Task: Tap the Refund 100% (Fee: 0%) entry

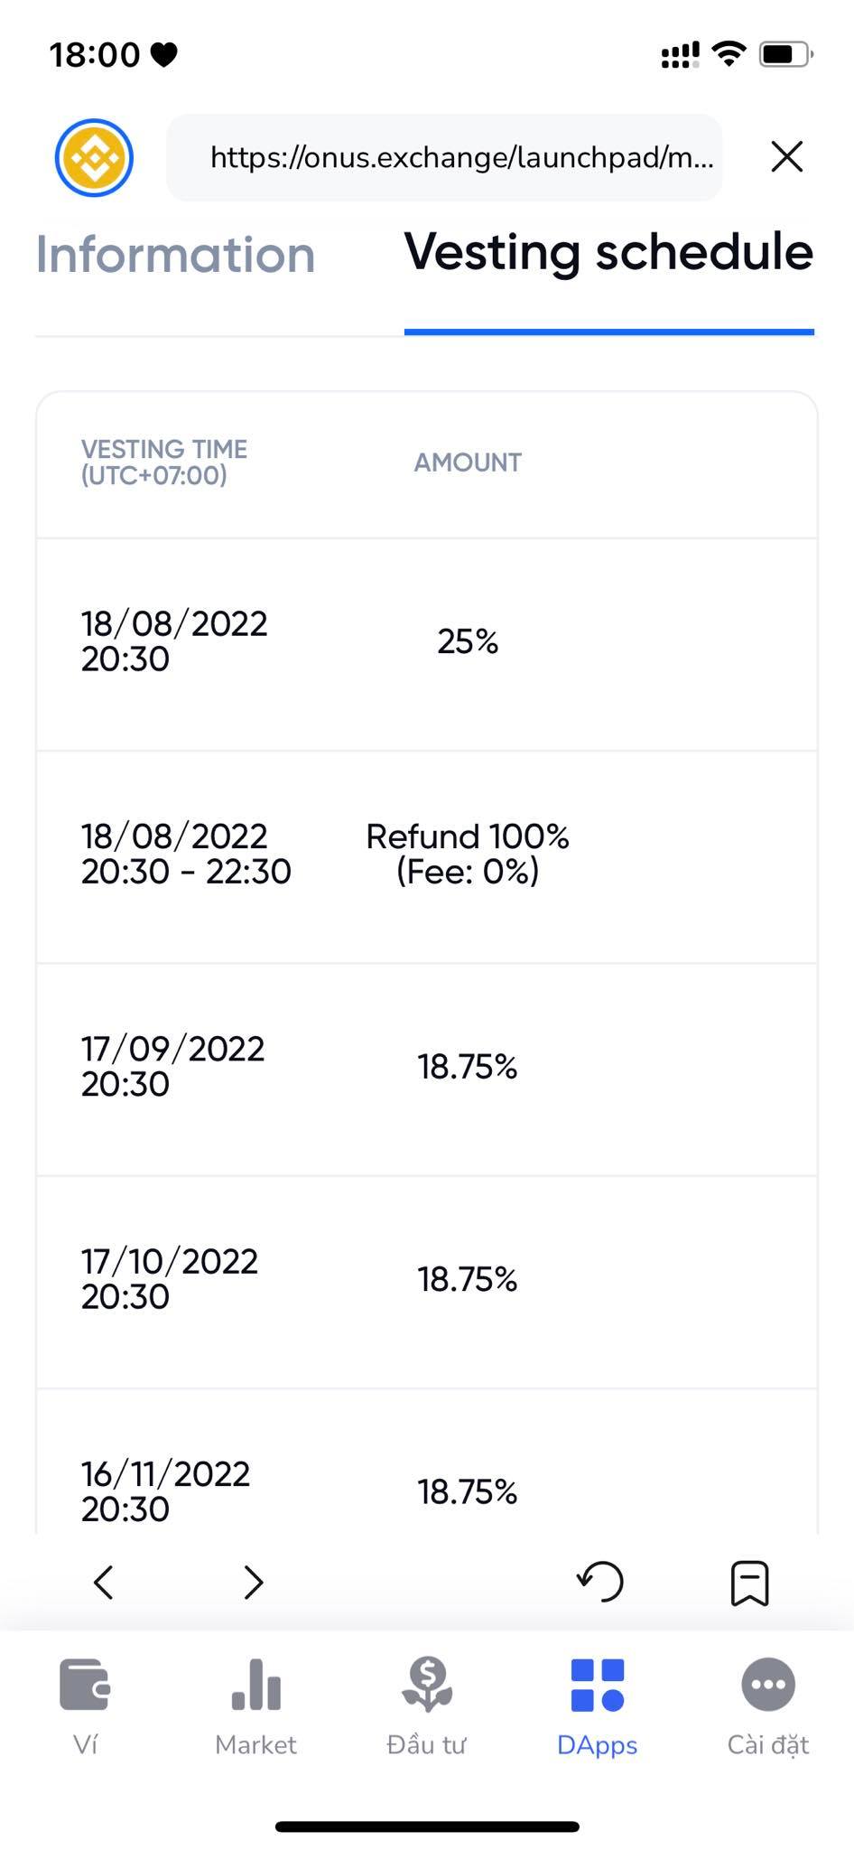Action: tap(467, 854)
